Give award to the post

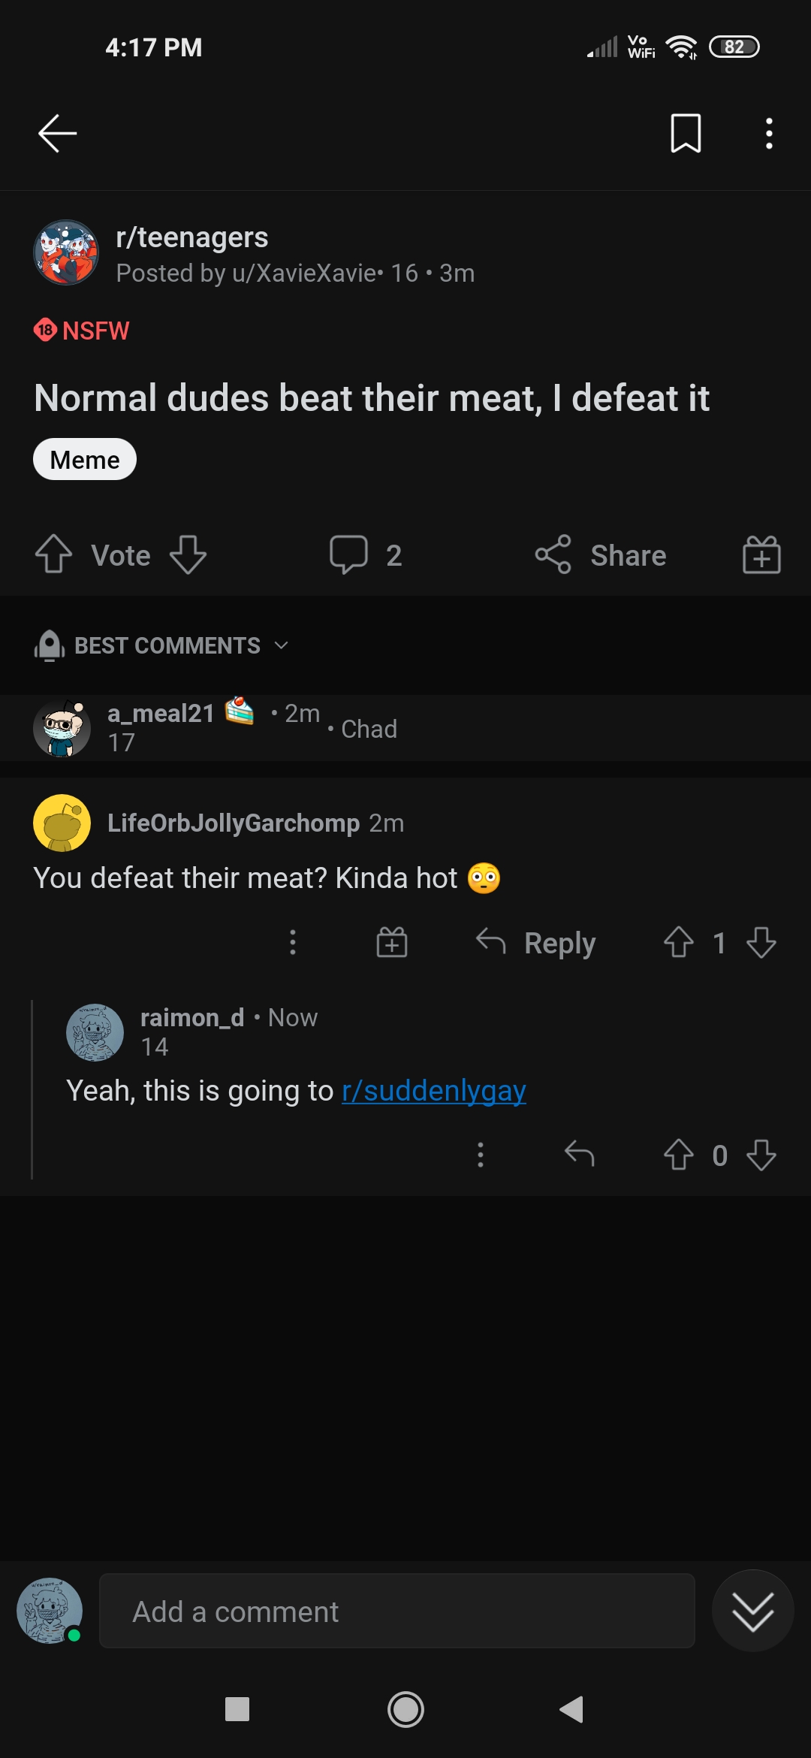pos(761,555)
